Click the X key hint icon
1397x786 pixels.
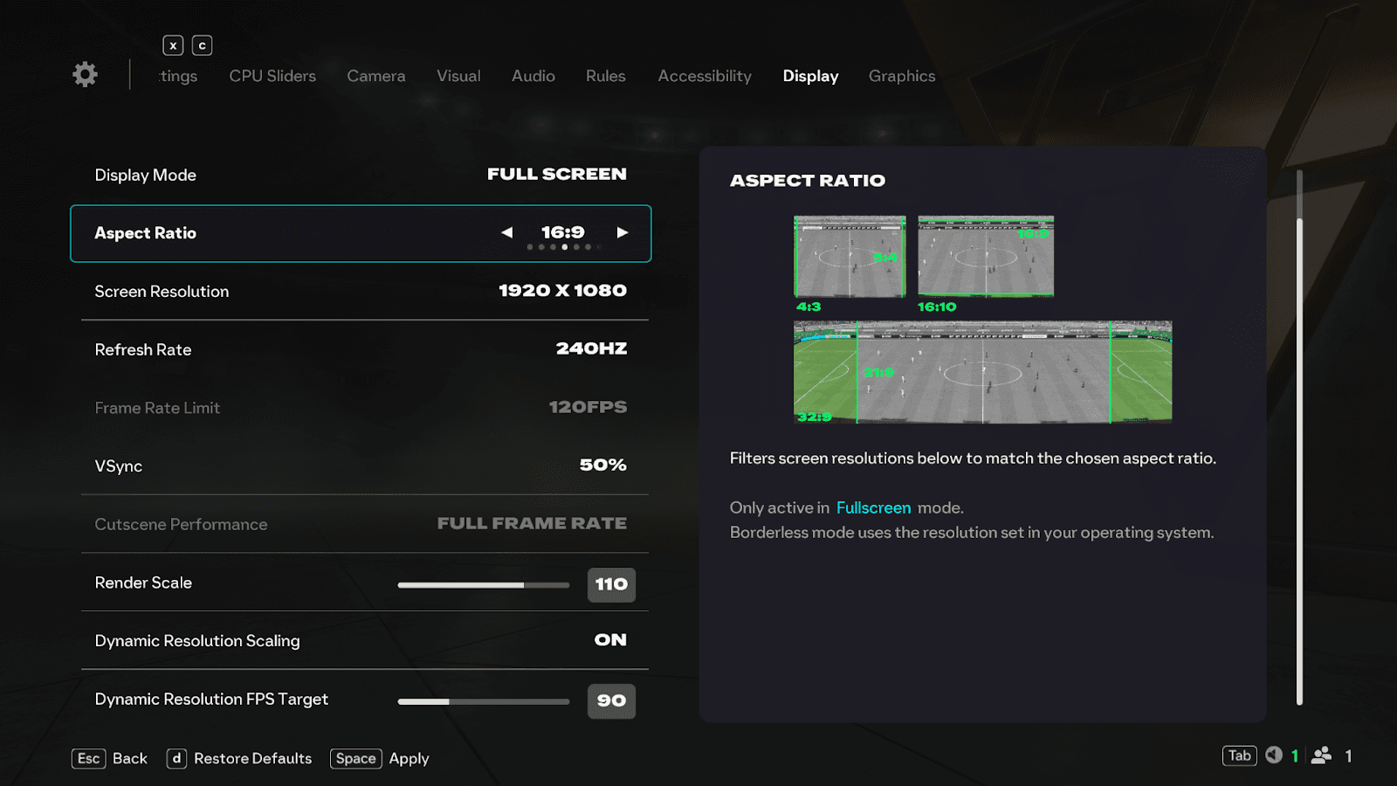point(173,45)
